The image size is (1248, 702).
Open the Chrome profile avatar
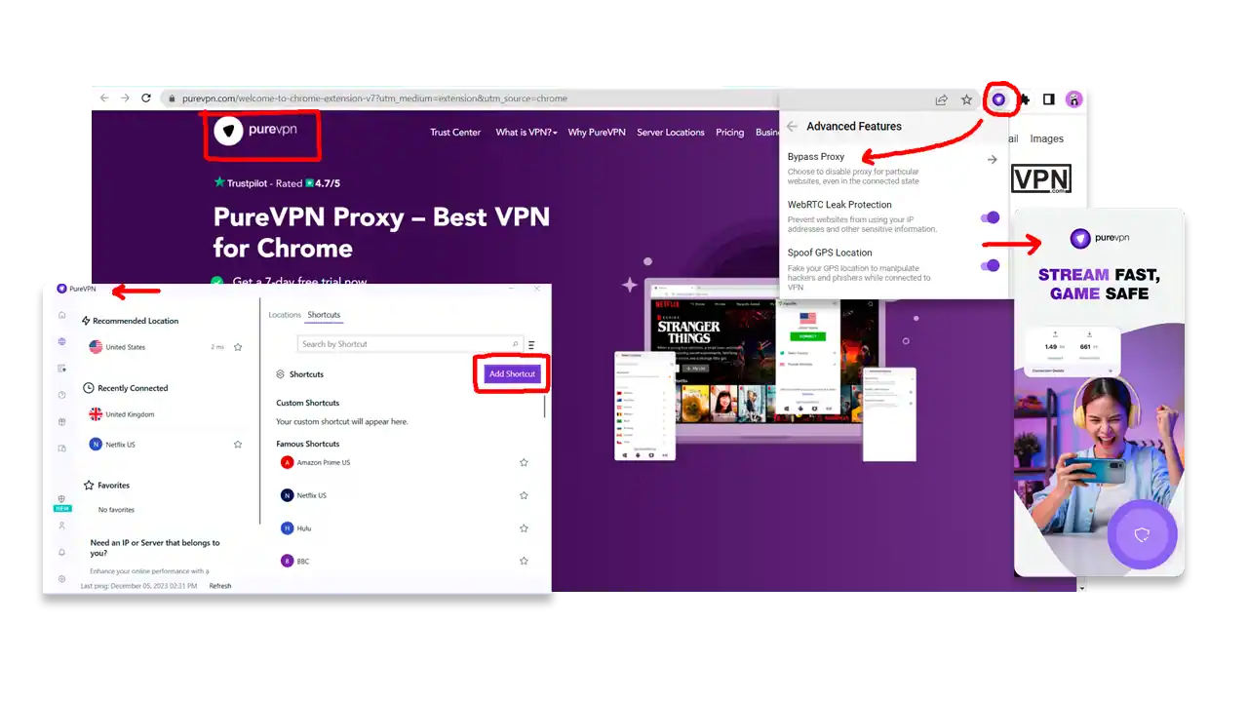[x=1073, y=98]
